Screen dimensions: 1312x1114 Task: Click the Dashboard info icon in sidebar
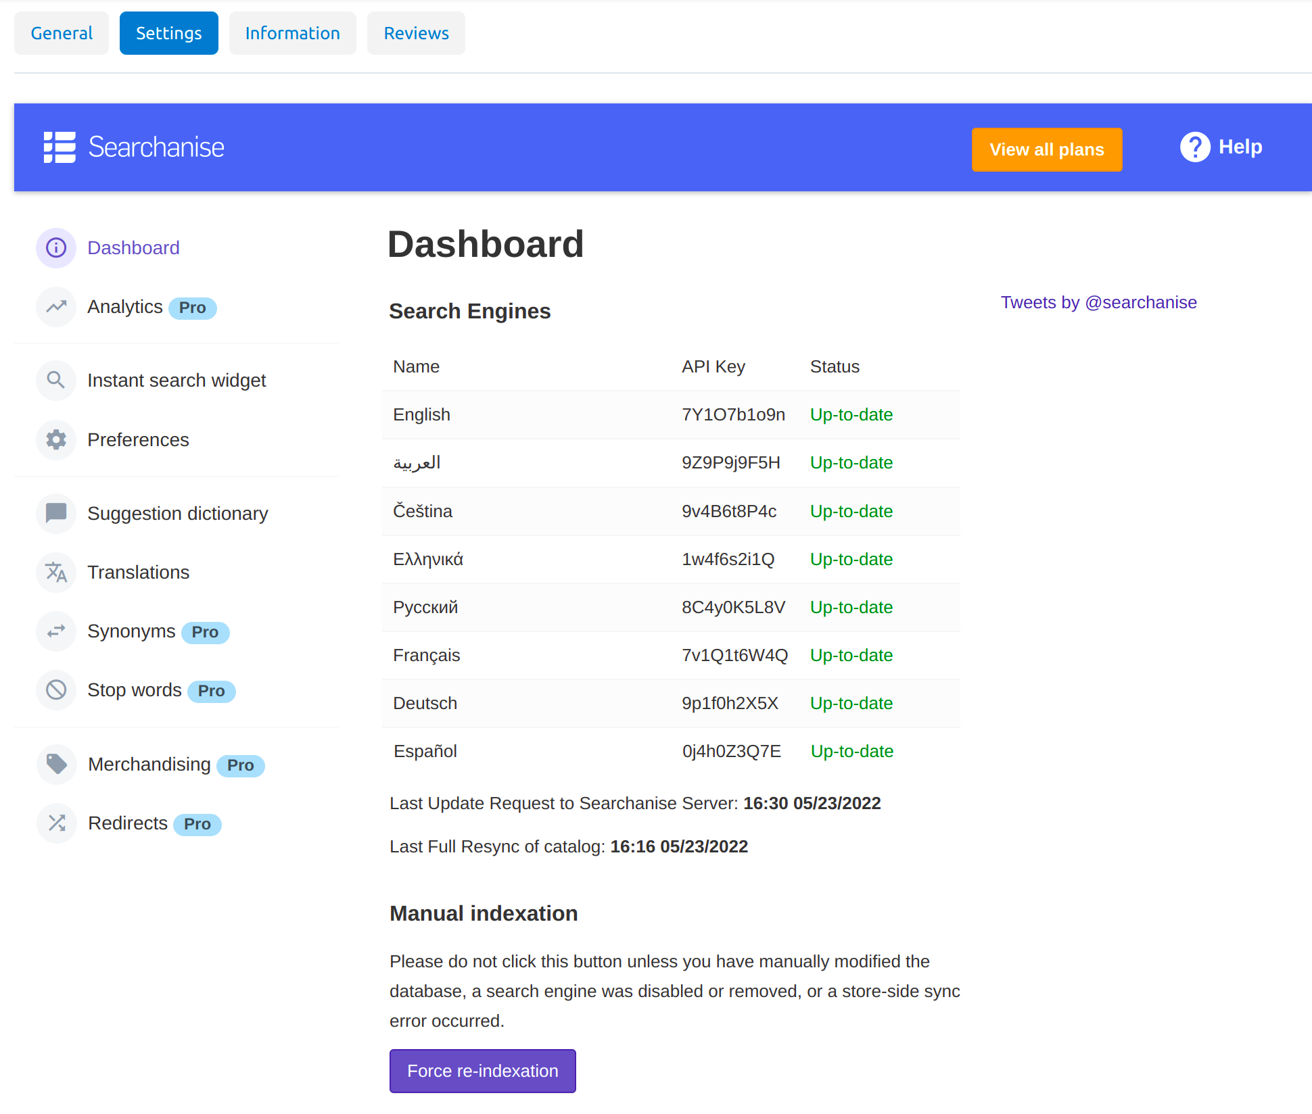(56, 248)
